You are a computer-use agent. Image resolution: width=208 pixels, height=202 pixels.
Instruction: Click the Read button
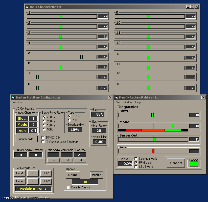pos(73,175)
